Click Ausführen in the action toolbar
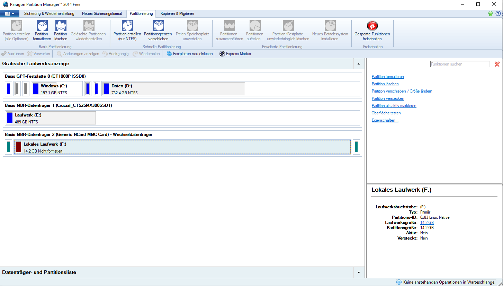503x286 pixels. tap(13, 54)
